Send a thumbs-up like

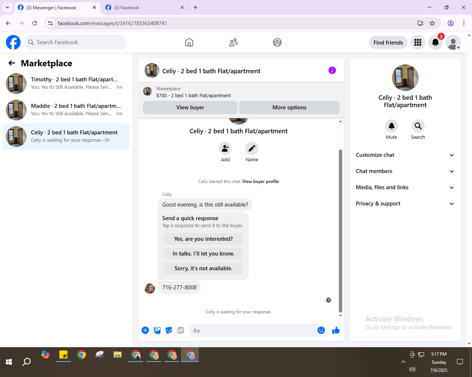coord(336,330)
